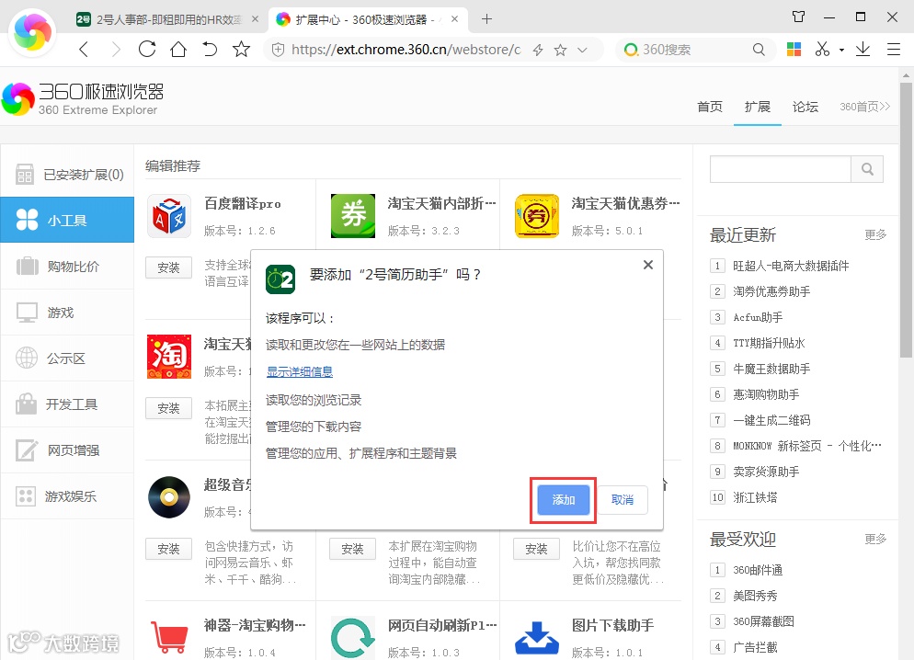Click the 神器-淘宝购物 shopping cart icon

[x=169, y=637]
